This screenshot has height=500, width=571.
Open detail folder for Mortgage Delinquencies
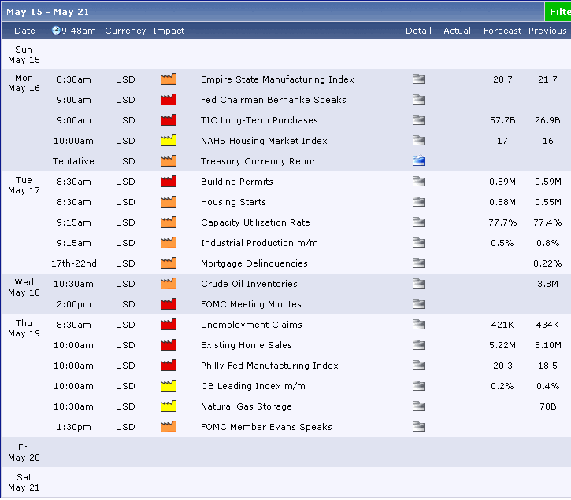click(x=418, y=263)
